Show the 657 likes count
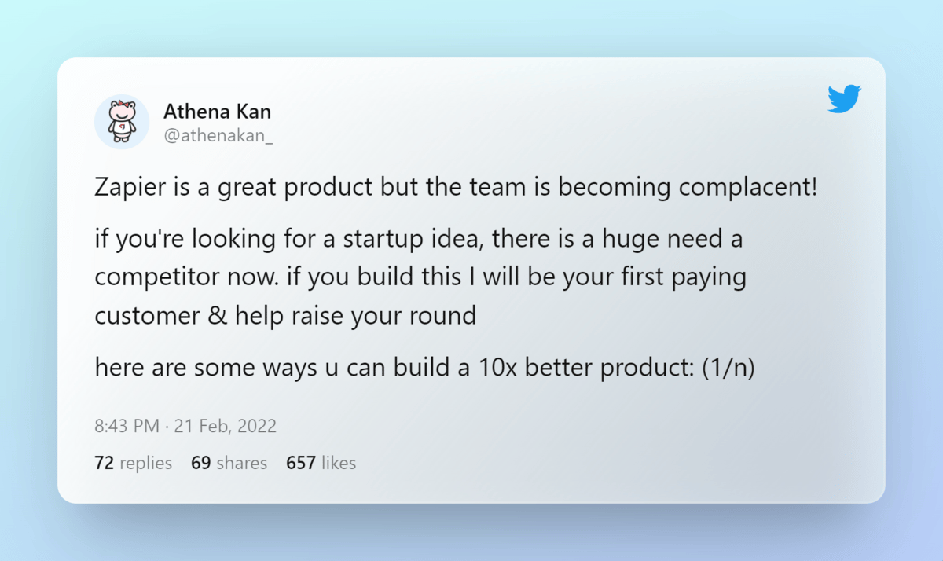 (321, 463)
